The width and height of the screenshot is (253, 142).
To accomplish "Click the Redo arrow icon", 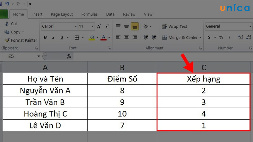I will pyautogui.click(x=19, y=4).
